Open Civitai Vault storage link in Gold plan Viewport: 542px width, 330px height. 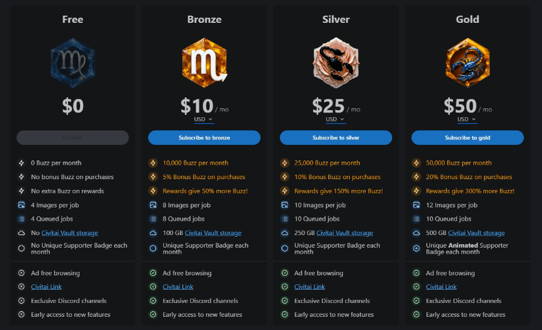tap(476, 233)
